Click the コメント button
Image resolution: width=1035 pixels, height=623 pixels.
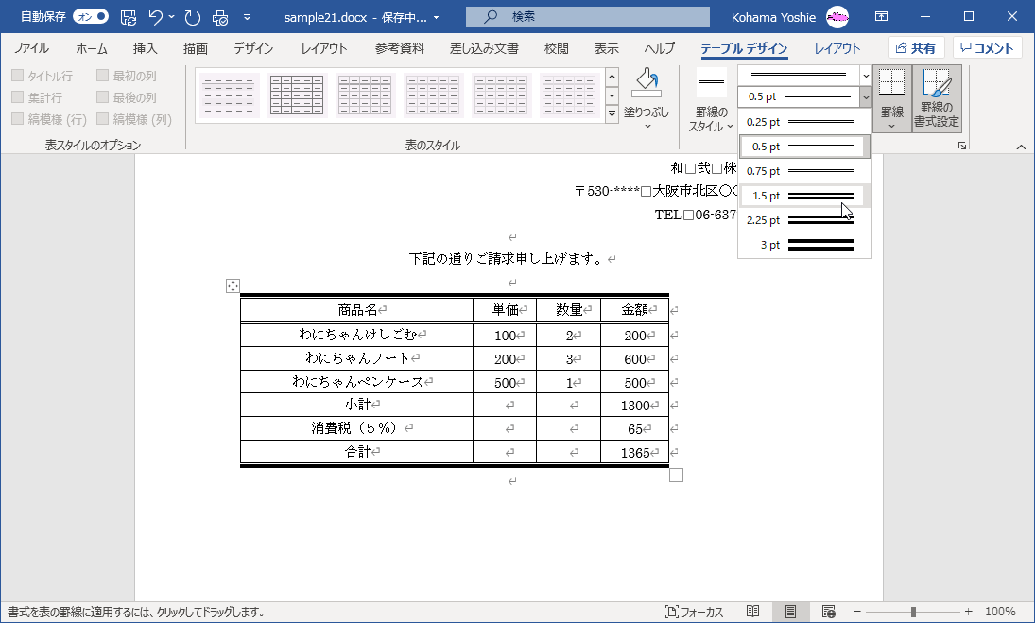(x=987, y=48)
